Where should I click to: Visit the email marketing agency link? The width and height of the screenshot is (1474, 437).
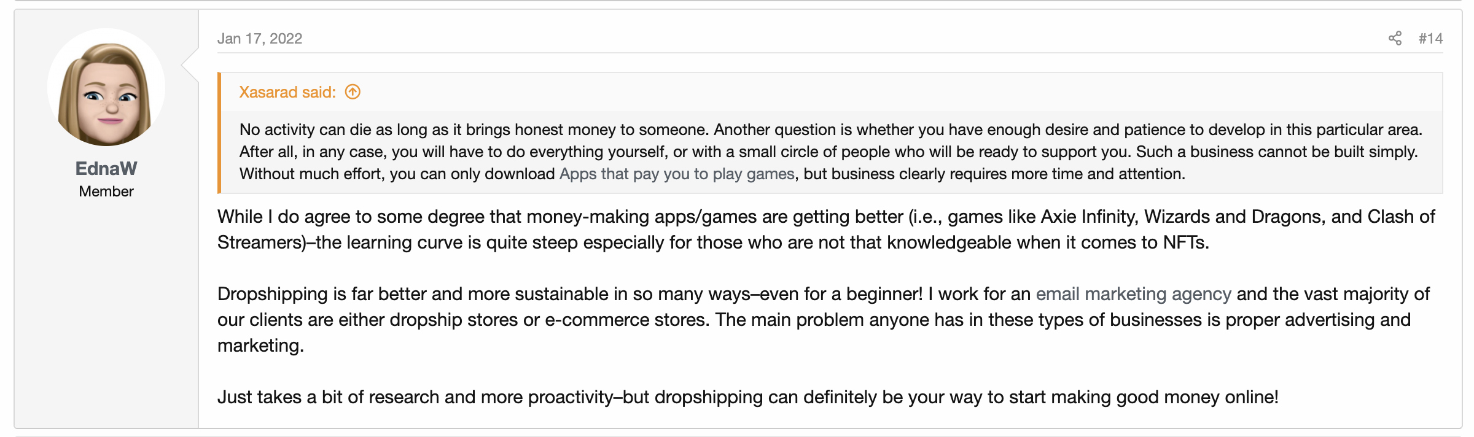pos(1133,294)
